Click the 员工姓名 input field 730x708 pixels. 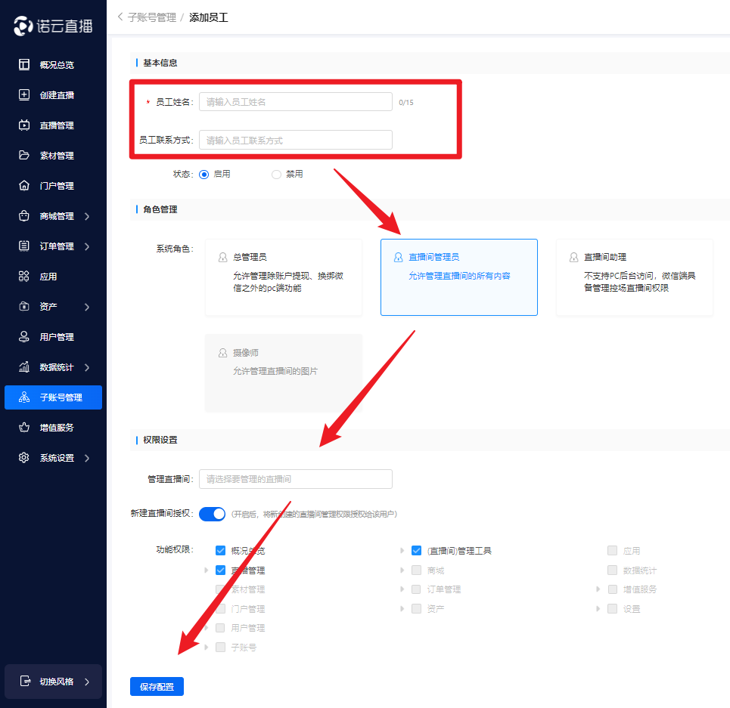click(x=295, y=102)
